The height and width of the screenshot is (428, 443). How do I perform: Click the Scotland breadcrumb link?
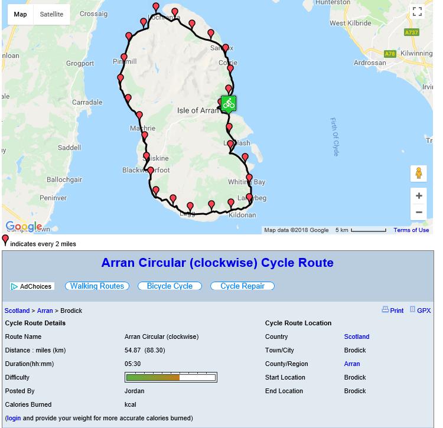pos(17,311)
